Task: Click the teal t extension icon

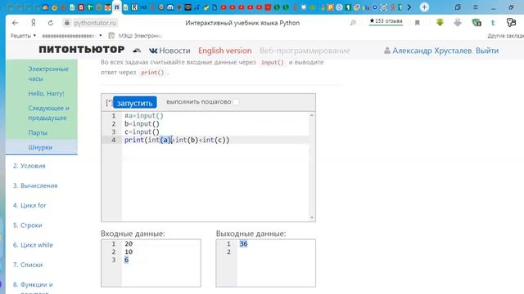Action: [x=493, y=23]
